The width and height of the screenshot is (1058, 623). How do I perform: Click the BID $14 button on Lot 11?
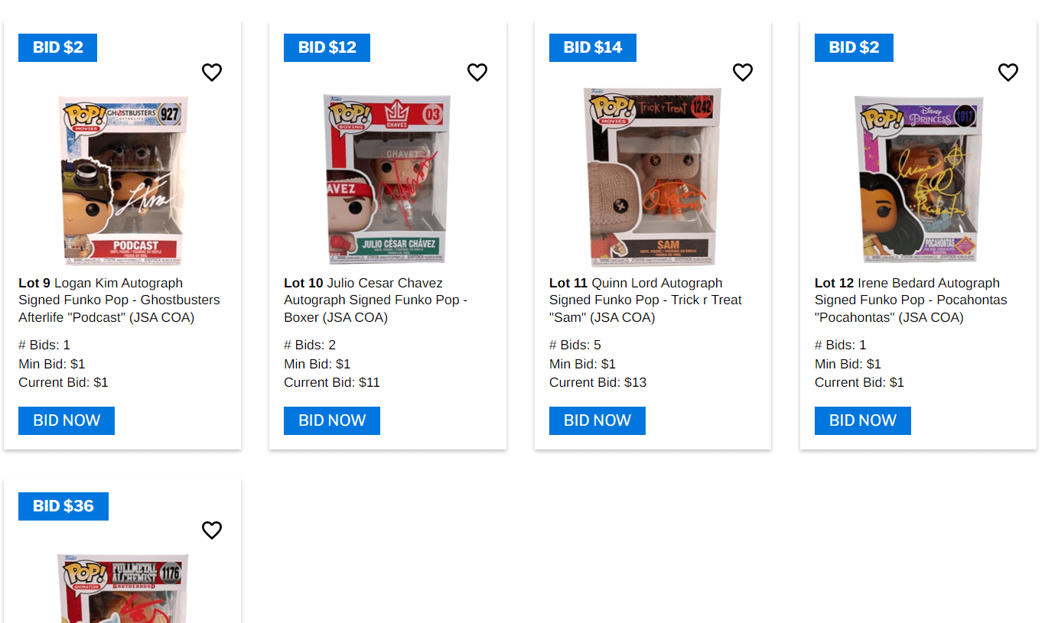tap(592, 47)
